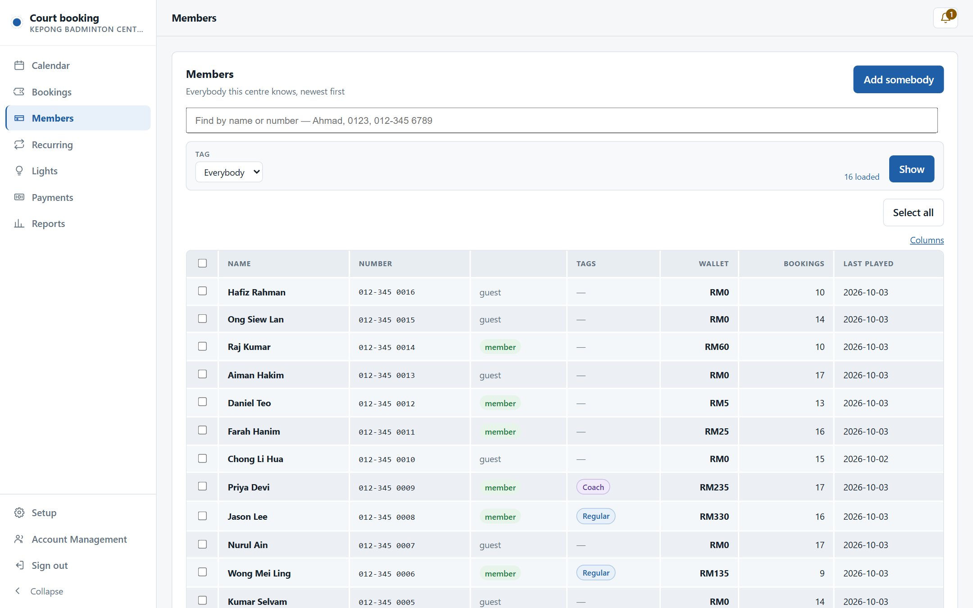Click the Select all button

[x=913, y=212]
